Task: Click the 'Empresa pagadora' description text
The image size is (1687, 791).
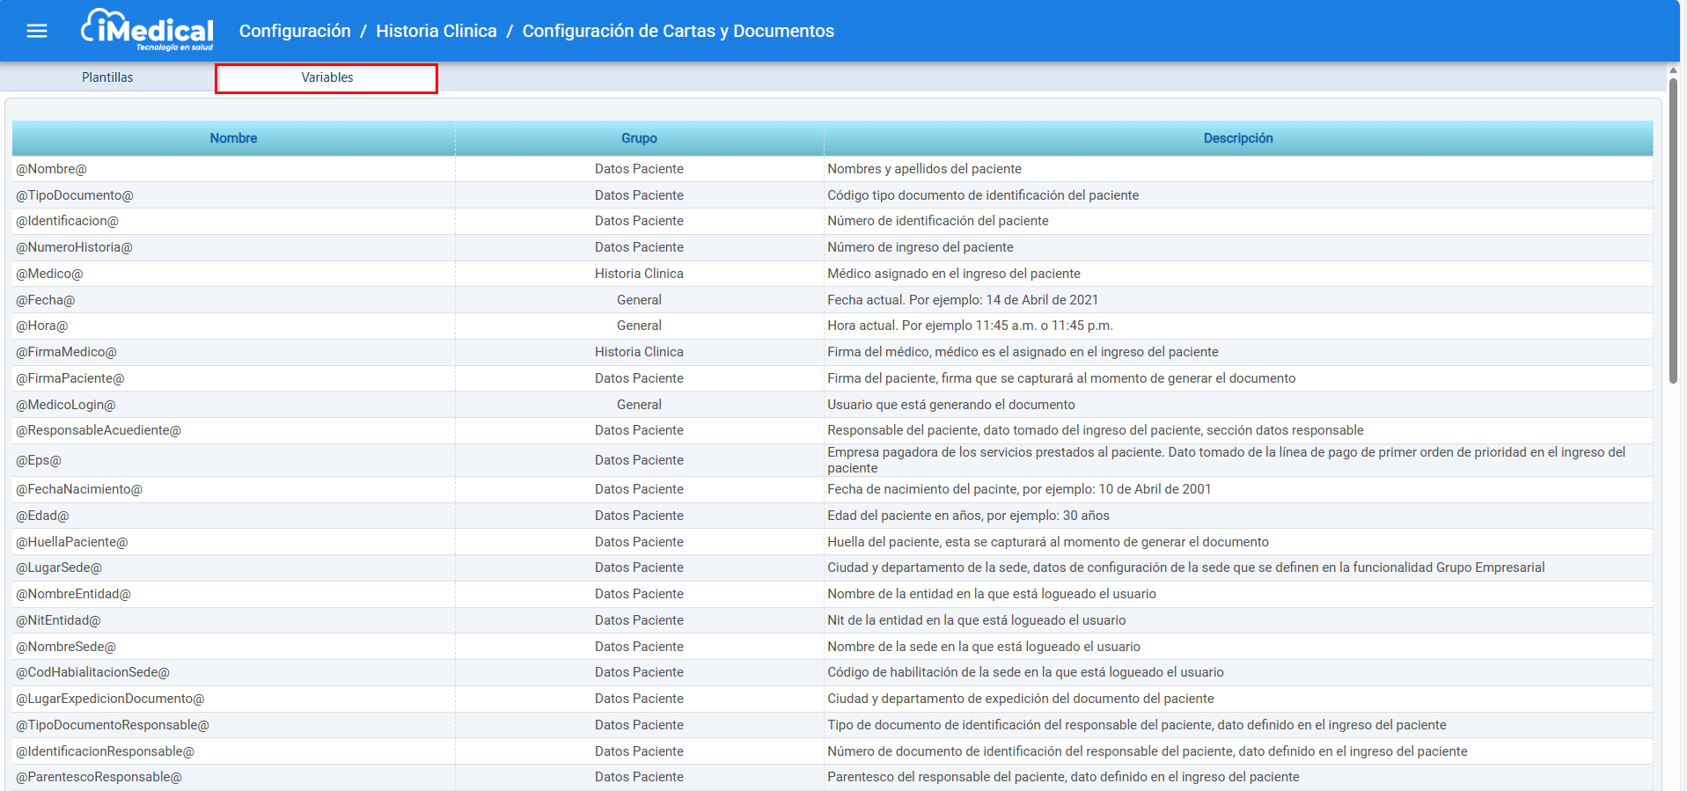Action: pos(1226,460)
